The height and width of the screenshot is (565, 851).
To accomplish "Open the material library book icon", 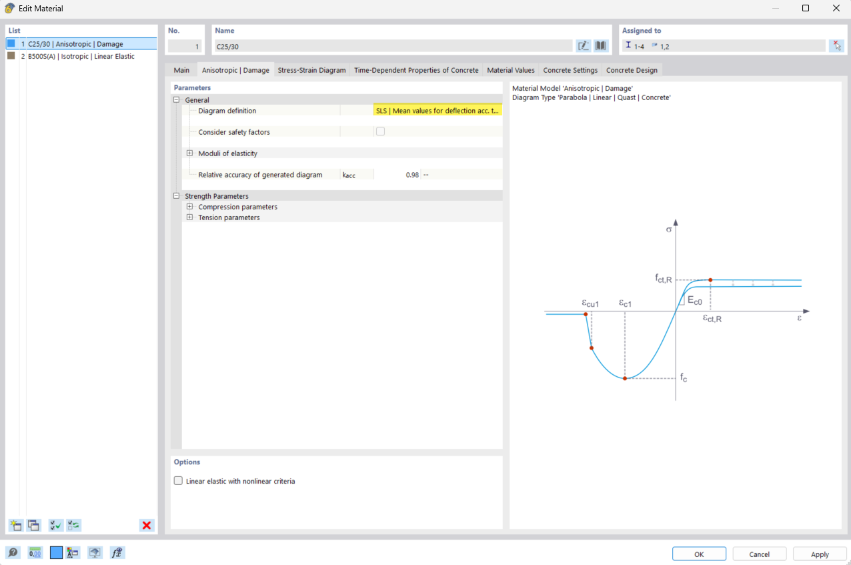I will (x=600, y=45).
